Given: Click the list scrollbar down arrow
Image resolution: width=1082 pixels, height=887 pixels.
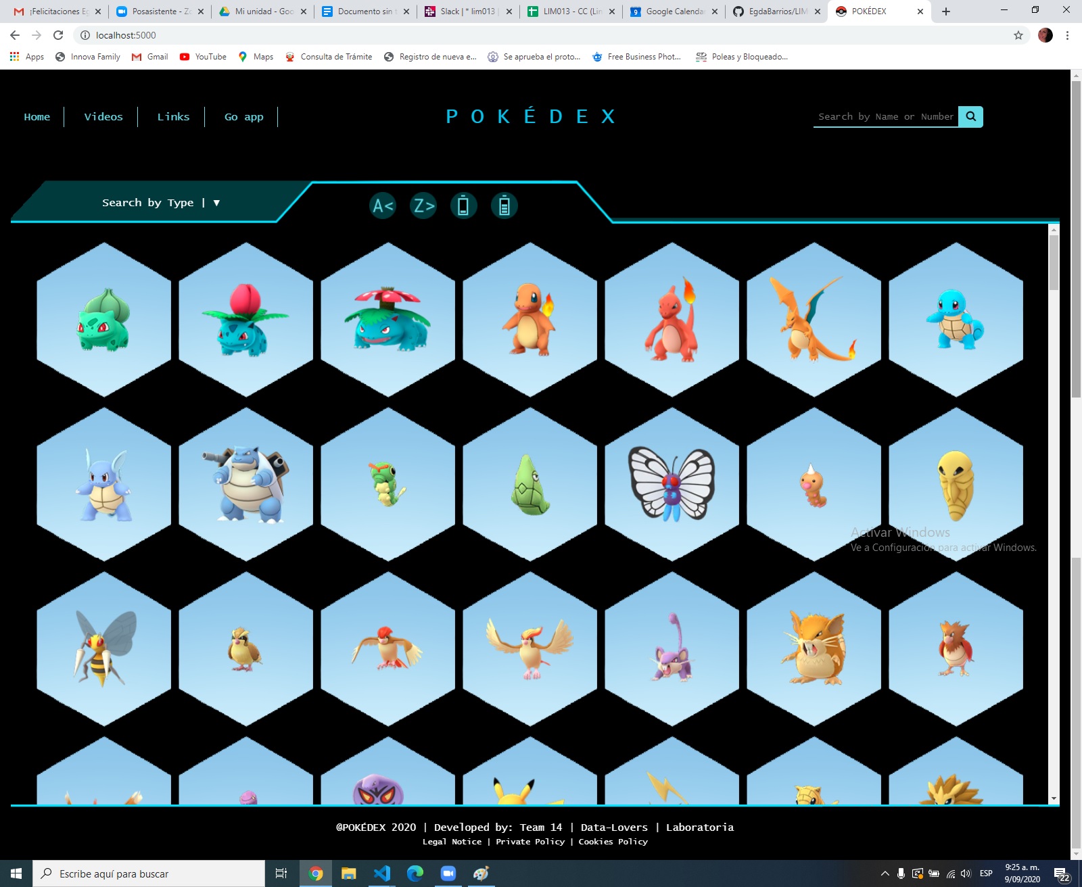Looking at the screenshot, I should (x=1054, y=798).
